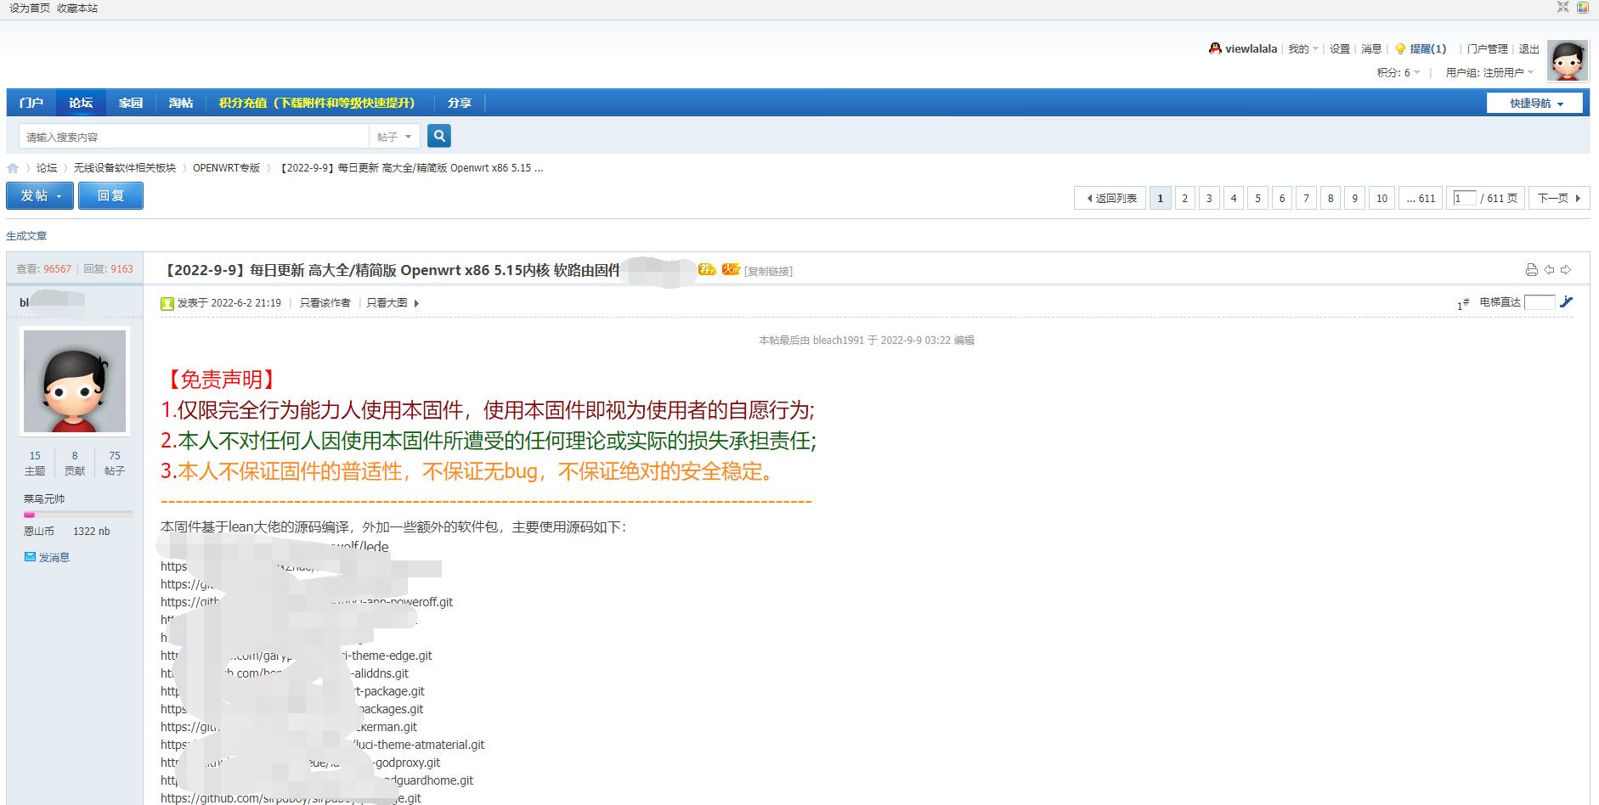Open the 帖子 search type dropdown
Screen dimensions: 1599x805
pyautogui.click(x=394, y=137)
